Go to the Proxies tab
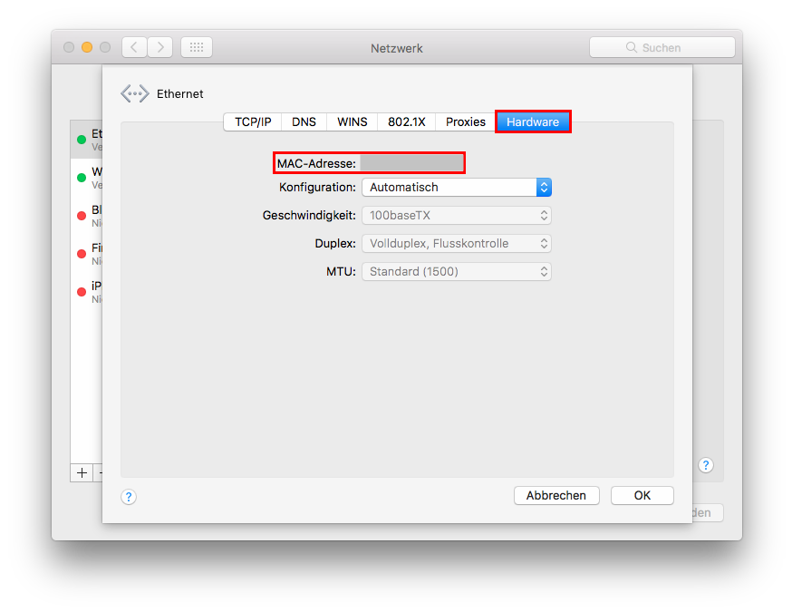Image resolution: width=792 pixels, height=612 pixels. 466,121
